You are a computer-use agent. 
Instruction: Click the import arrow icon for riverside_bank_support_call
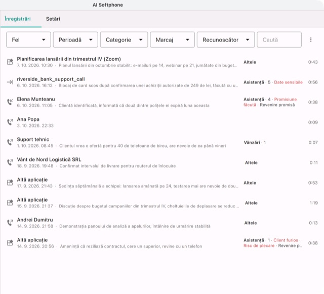point(10,82)
